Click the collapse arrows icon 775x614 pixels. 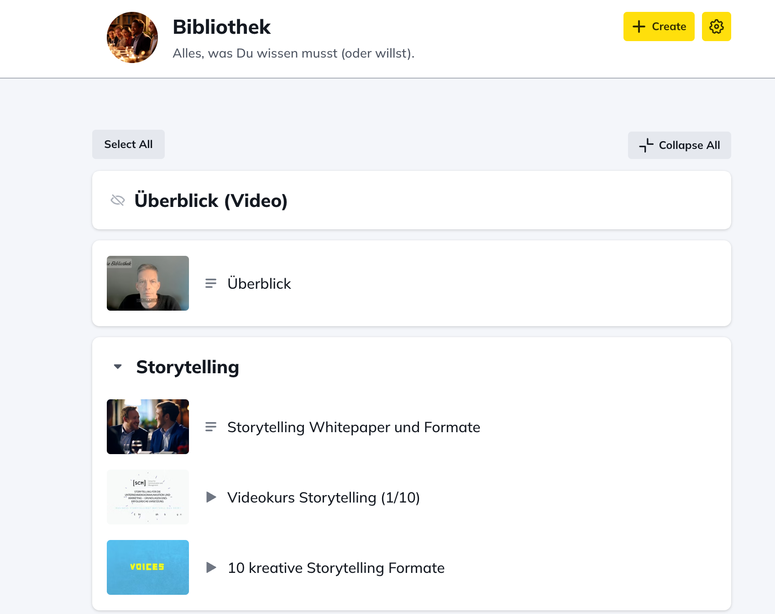(x=646, y=145)
